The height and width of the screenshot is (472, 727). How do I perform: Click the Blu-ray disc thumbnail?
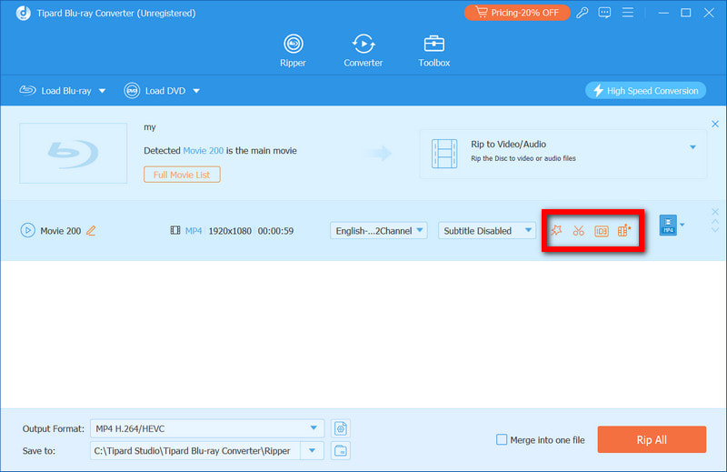(x=74, y=153)
